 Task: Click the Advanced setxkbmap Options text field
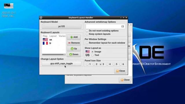point(105,26)
